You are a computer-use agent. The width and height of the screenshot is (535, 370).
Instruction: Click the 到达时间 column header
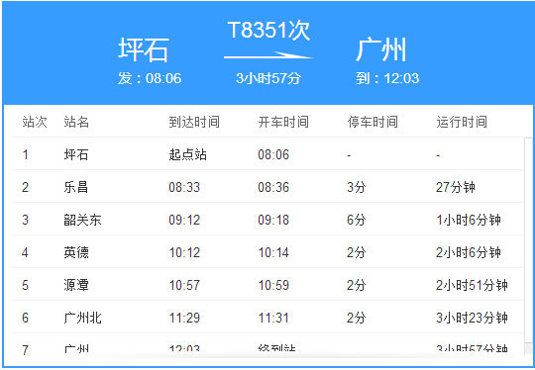[x=194, y=122]
